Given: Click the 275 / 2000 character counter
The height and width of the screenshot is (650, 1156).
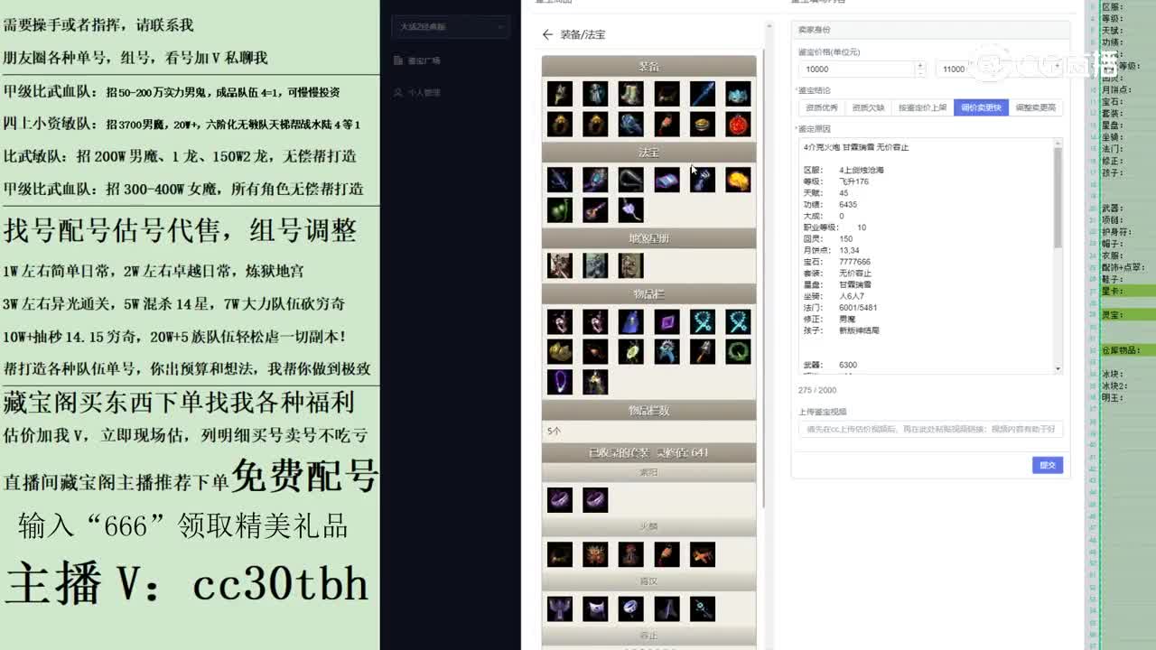Looking at the screenshot, I should pos(817,390).
